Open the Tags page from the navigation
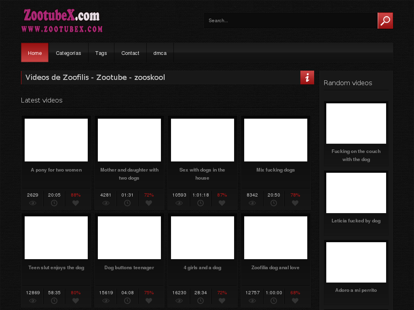The height and width of the screenshot is (310, 414). pyautogui.click(x=101, y=53)
